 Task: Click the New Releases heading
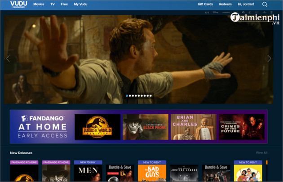click(x=21, y=153)
